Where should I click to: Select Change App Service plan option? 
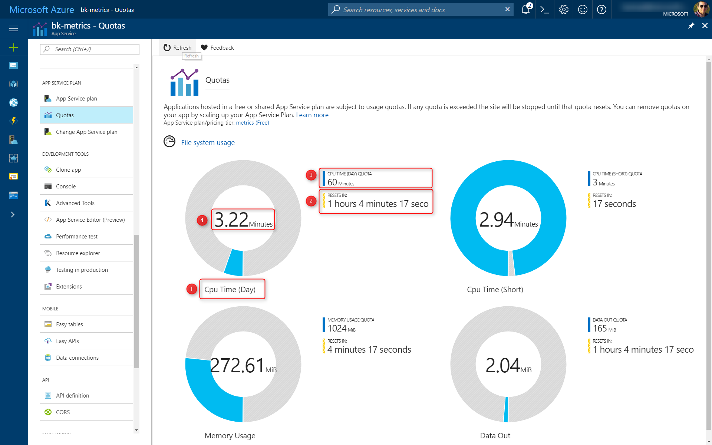86,132
